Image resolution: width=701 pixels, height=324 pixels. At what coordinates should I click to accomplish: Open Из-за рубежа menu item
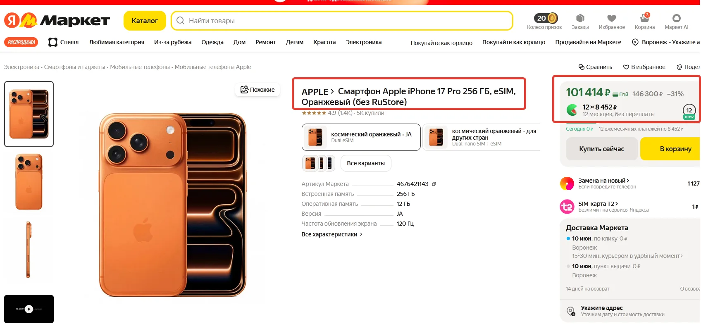[173, 42]
